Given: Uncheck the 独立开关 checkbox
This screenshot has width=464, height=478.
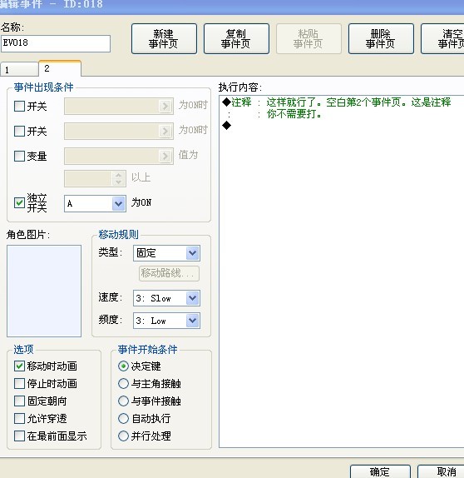Looking at the screenshot, I should click(19, 202).
